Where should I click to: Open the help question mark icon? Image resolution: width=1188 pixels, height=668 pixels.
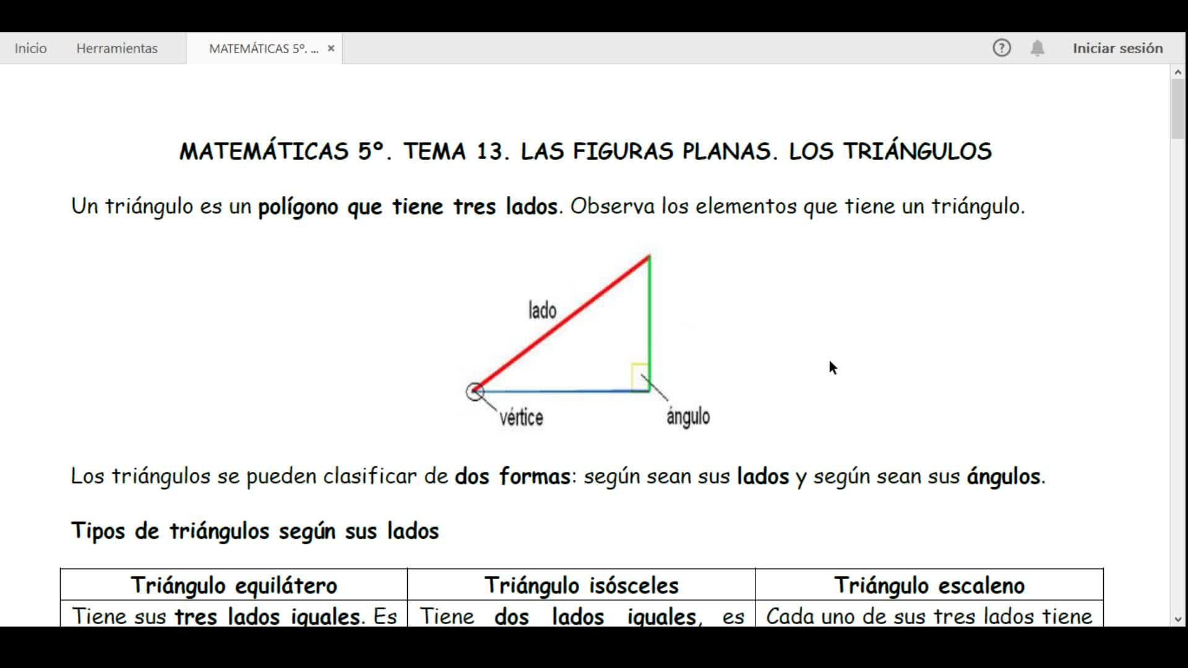1001,48
